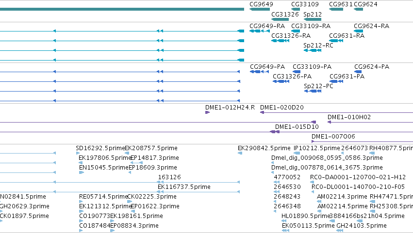Select feature label CO187484
Image resolution: width=413 pixels, height=233 pixels.
[x=94, y=226]
